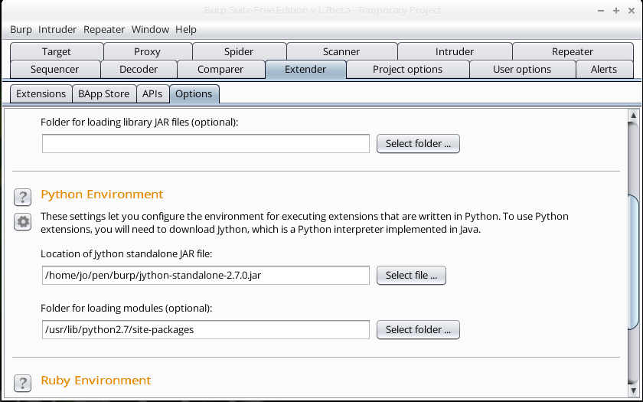Open the Decoder tab
Image resolution: width=643 pixels, height=402 pixels.
click(139, 69)
